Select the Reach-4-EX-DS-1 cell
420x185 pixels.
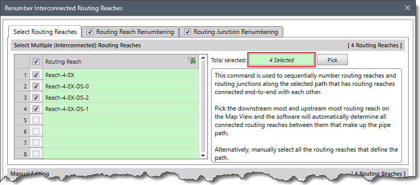pos(121,109)
